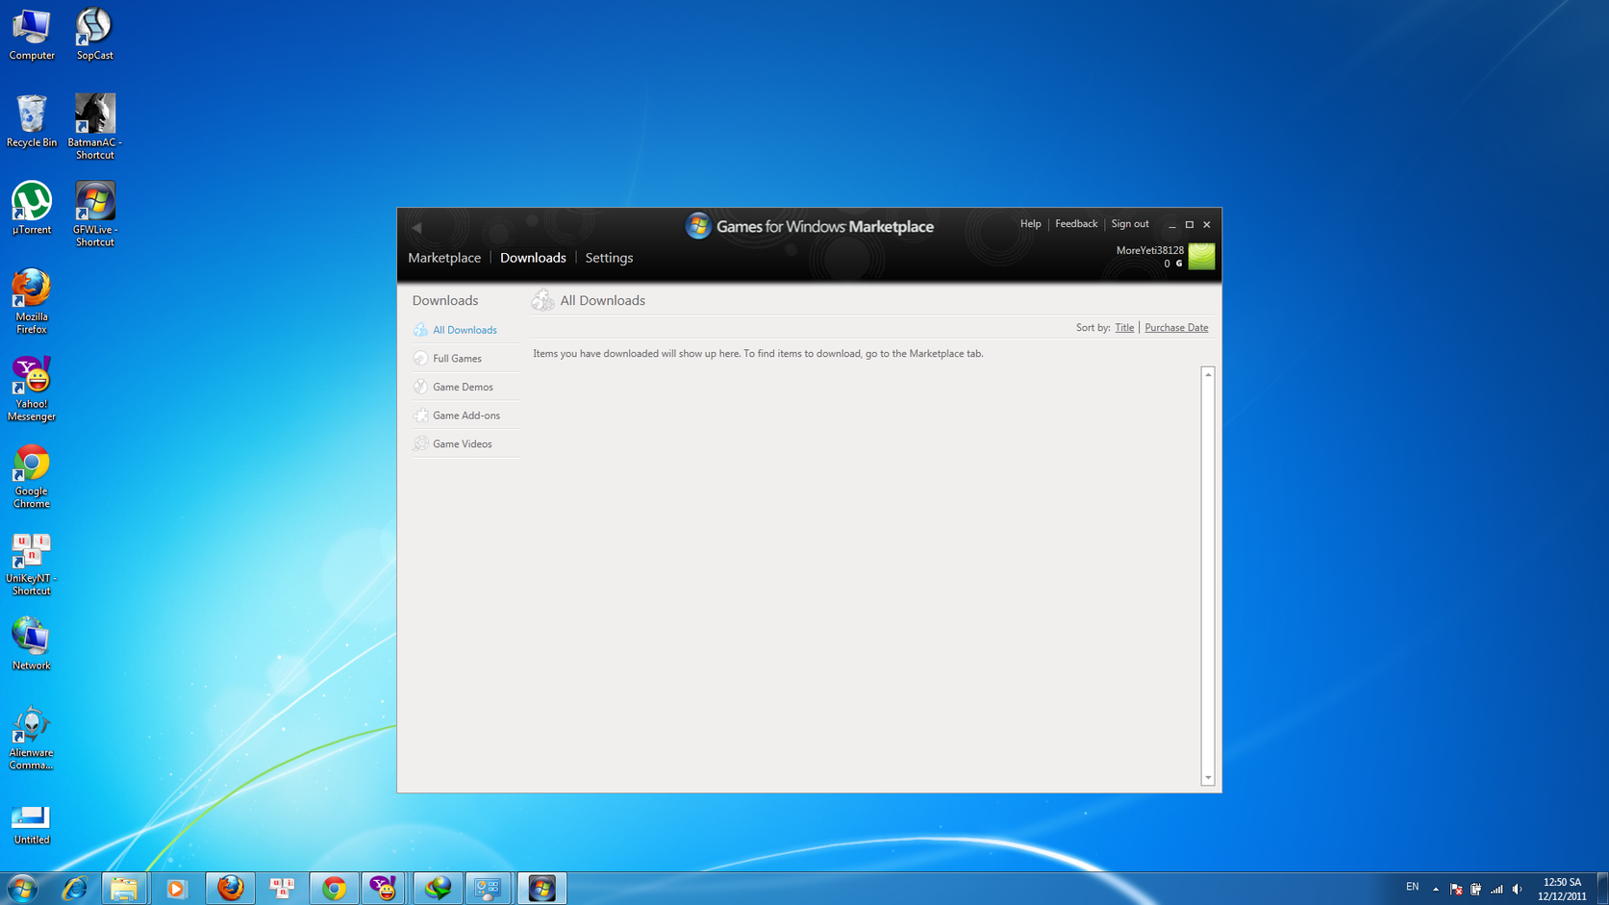The image size is (1609, 905).
Task: Click Games for Windows taskbar button
Action: tap(541, 889)
